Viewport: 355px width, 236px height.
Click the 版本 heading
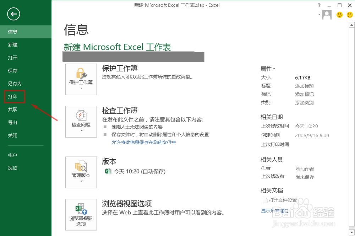tap(109, 161)
